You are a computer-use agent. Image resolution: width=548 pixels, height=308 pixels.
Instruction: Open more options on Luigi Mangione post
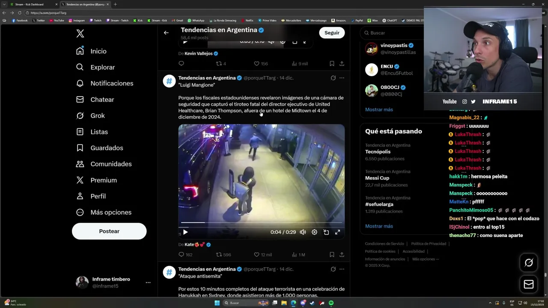[x=342, y=78]
